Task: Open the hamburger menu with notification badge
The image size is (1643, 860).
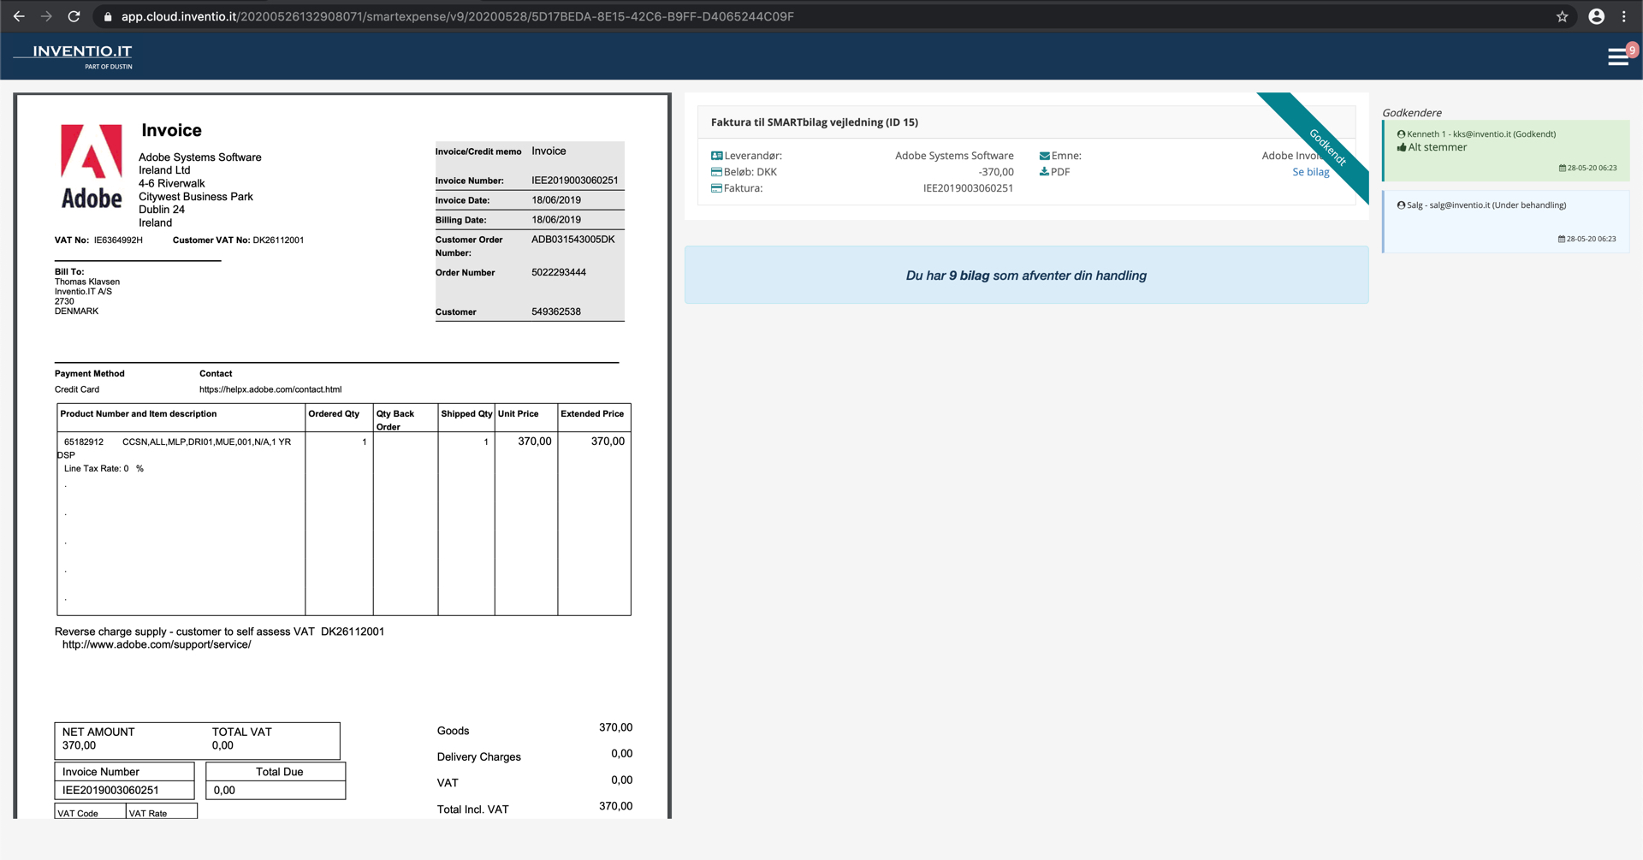Action: 1617,56
